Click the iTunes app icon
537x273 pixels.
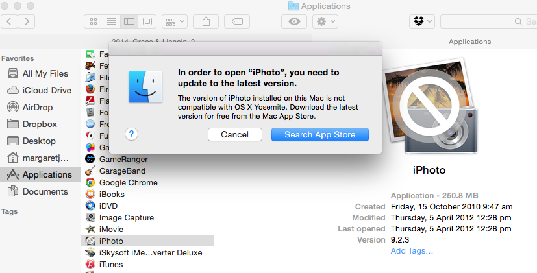point(90,264)
